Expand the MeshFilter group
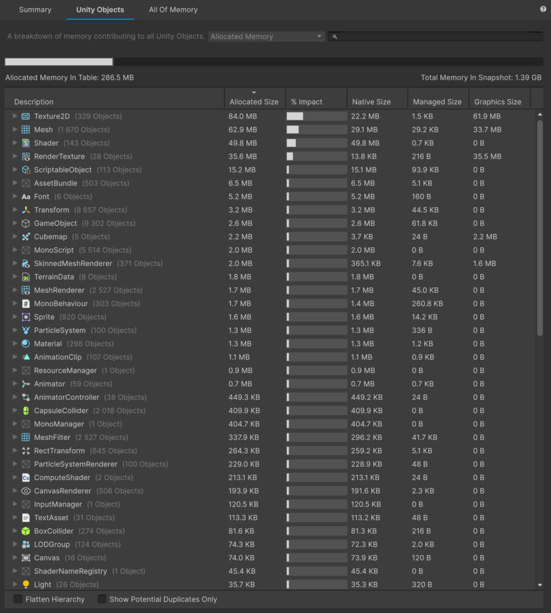Screen dimensions: 551x613 pos(14,437)
